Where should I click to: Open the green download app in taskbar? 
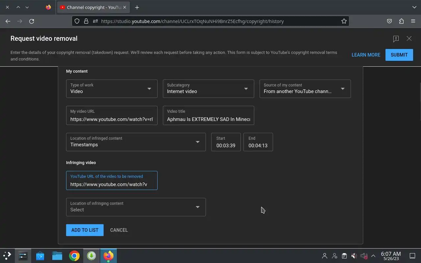click(91, 255)
